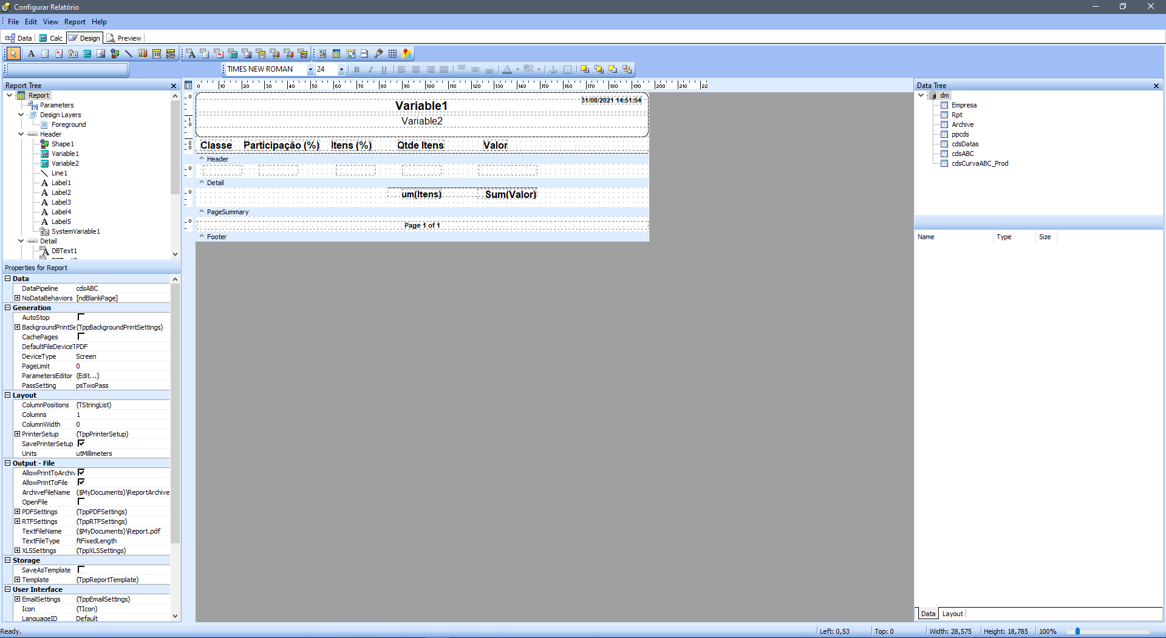Click the zoom slider handle
Viewport: 1166px width, 638px height.
tap(1077, 631)
